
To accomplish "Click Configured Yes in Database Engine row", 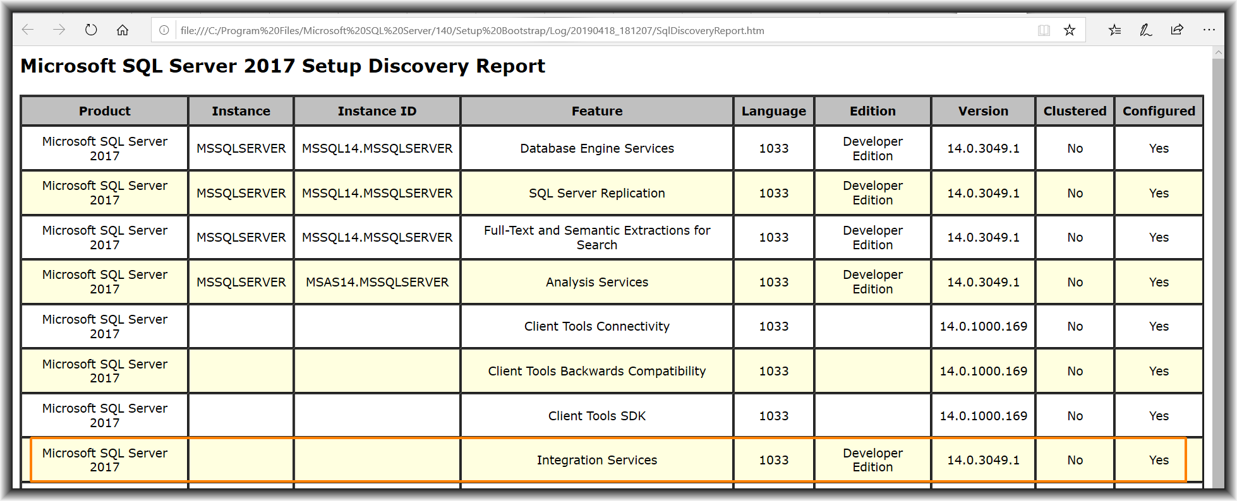I will point(1159,148).
